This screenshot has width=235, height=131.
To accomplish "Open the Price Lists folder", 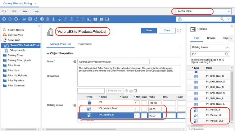I will pyautogui.click(x=13, y=70).
